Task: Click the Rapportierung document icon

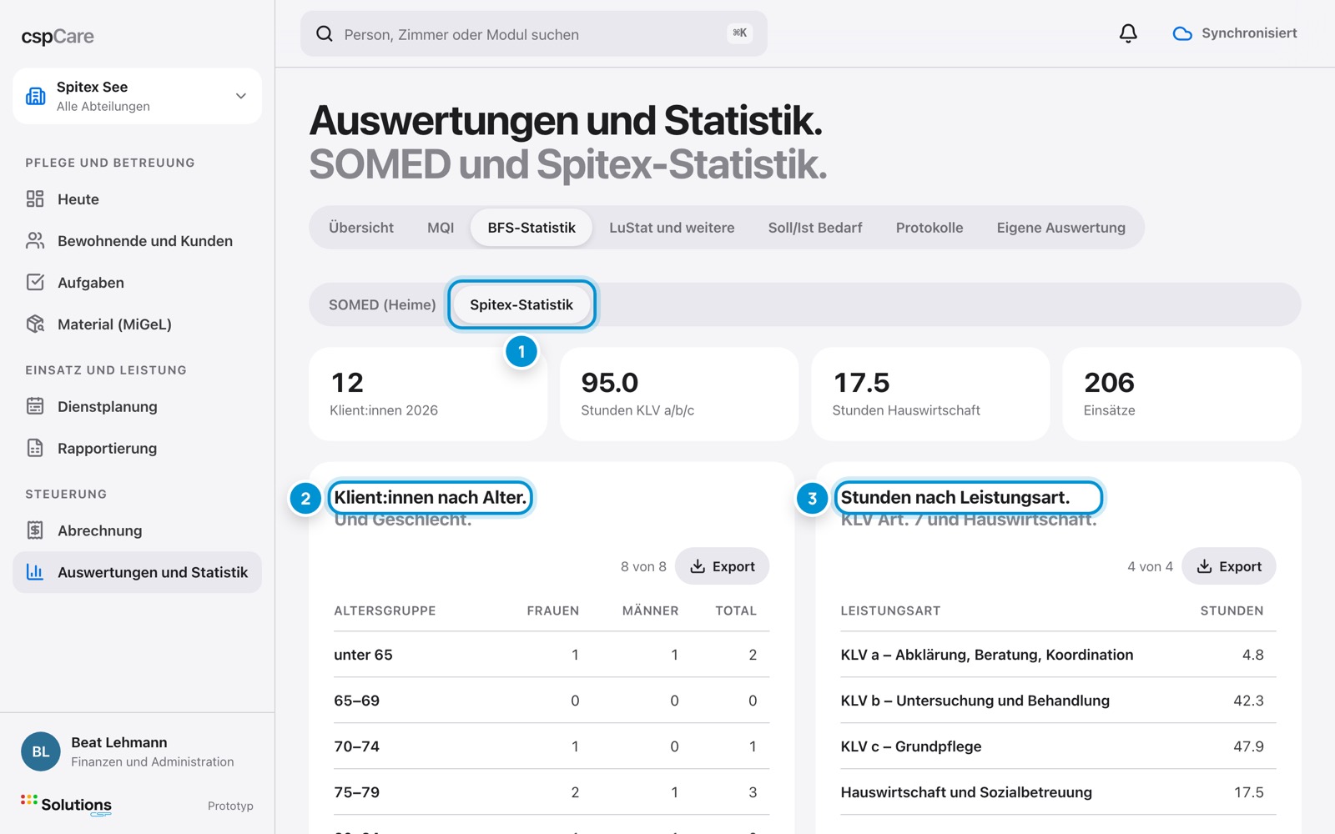Action: [x=35, y=448]
